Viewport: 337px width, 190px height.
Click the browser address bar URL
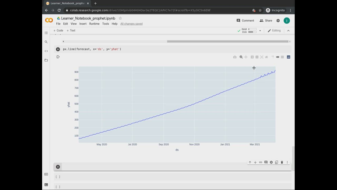coord(140,10)
